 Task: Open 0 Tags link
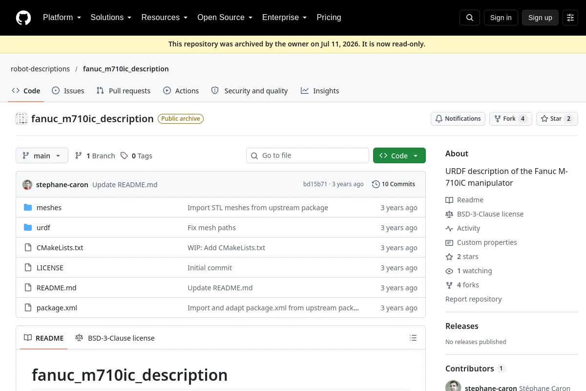pos(136,156)
